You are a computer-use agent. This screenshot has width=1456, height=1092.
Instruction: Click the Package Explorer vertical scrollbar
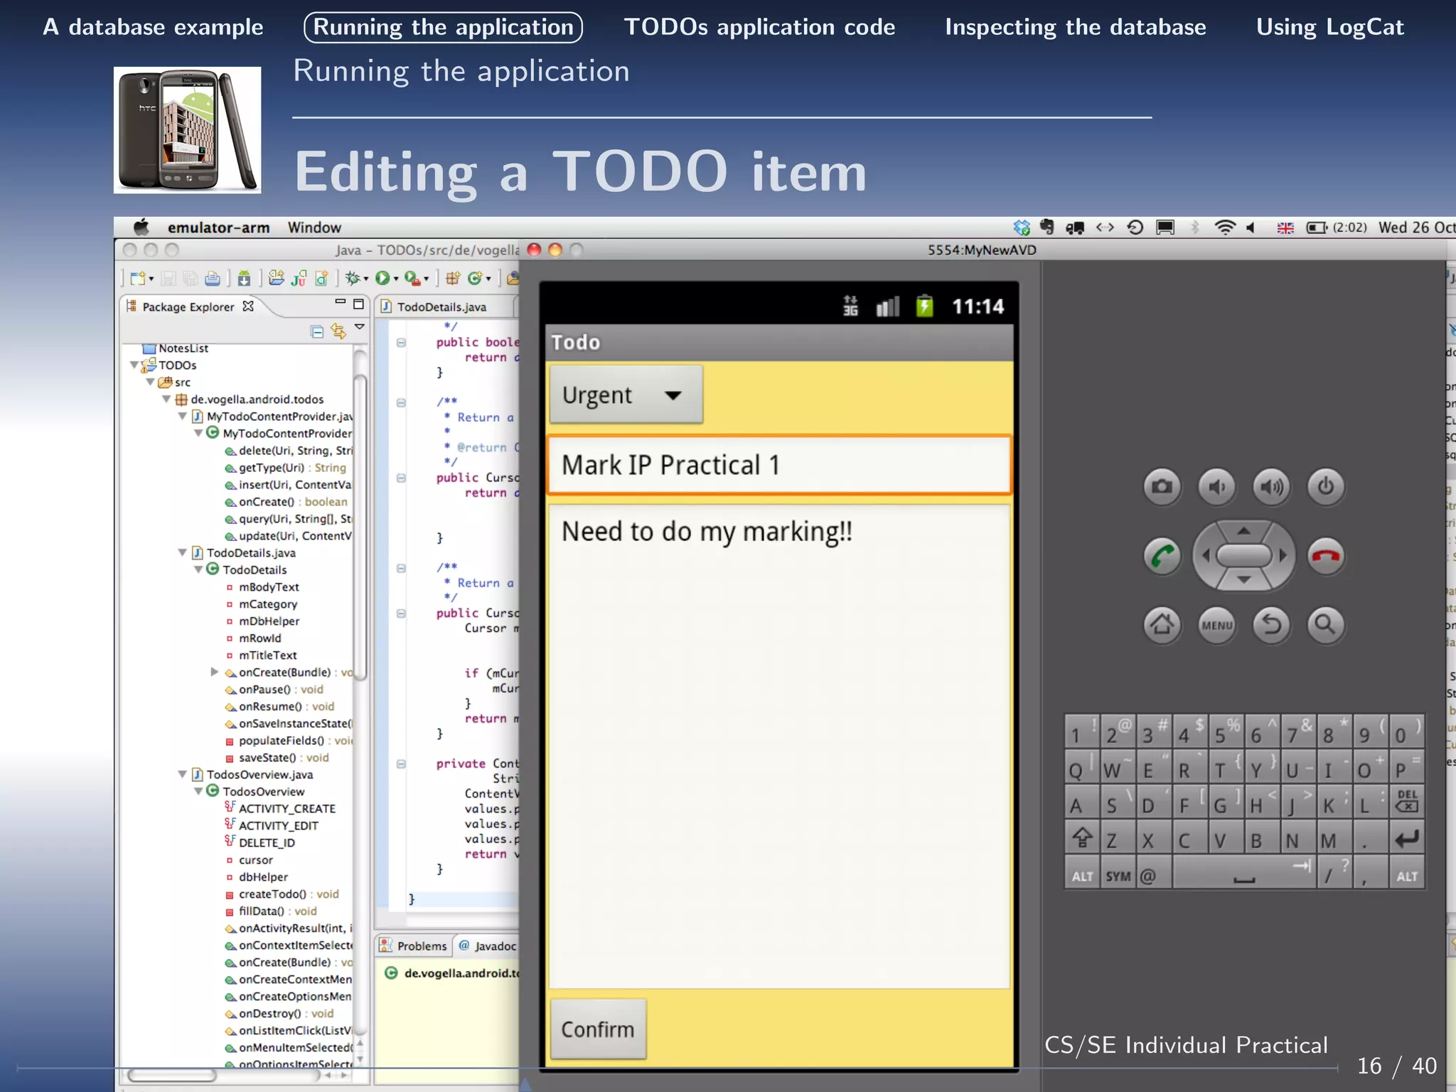point(360,526)
